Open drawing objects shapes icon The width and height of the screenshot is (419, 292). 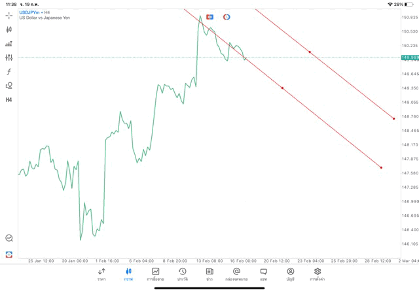pos(9,86)
